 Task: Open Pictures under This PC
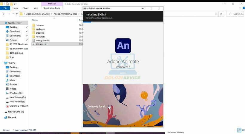tap(13, 84)
